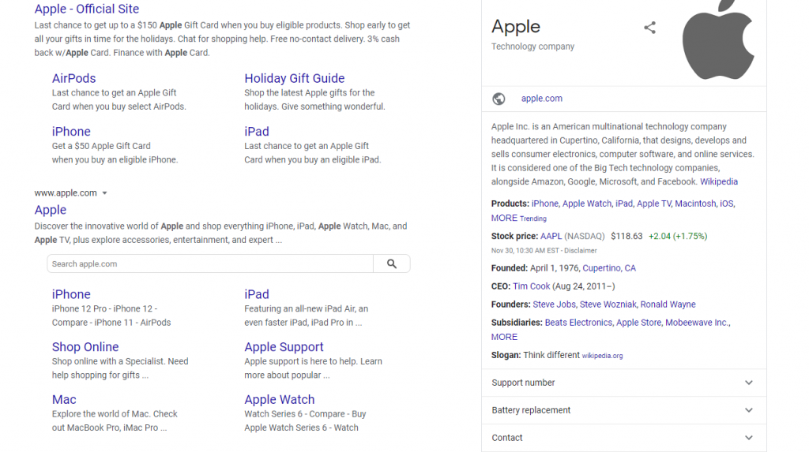Click Apple Watch in Products list
Viewport: 809px width, 452px height.
(587, 204)
